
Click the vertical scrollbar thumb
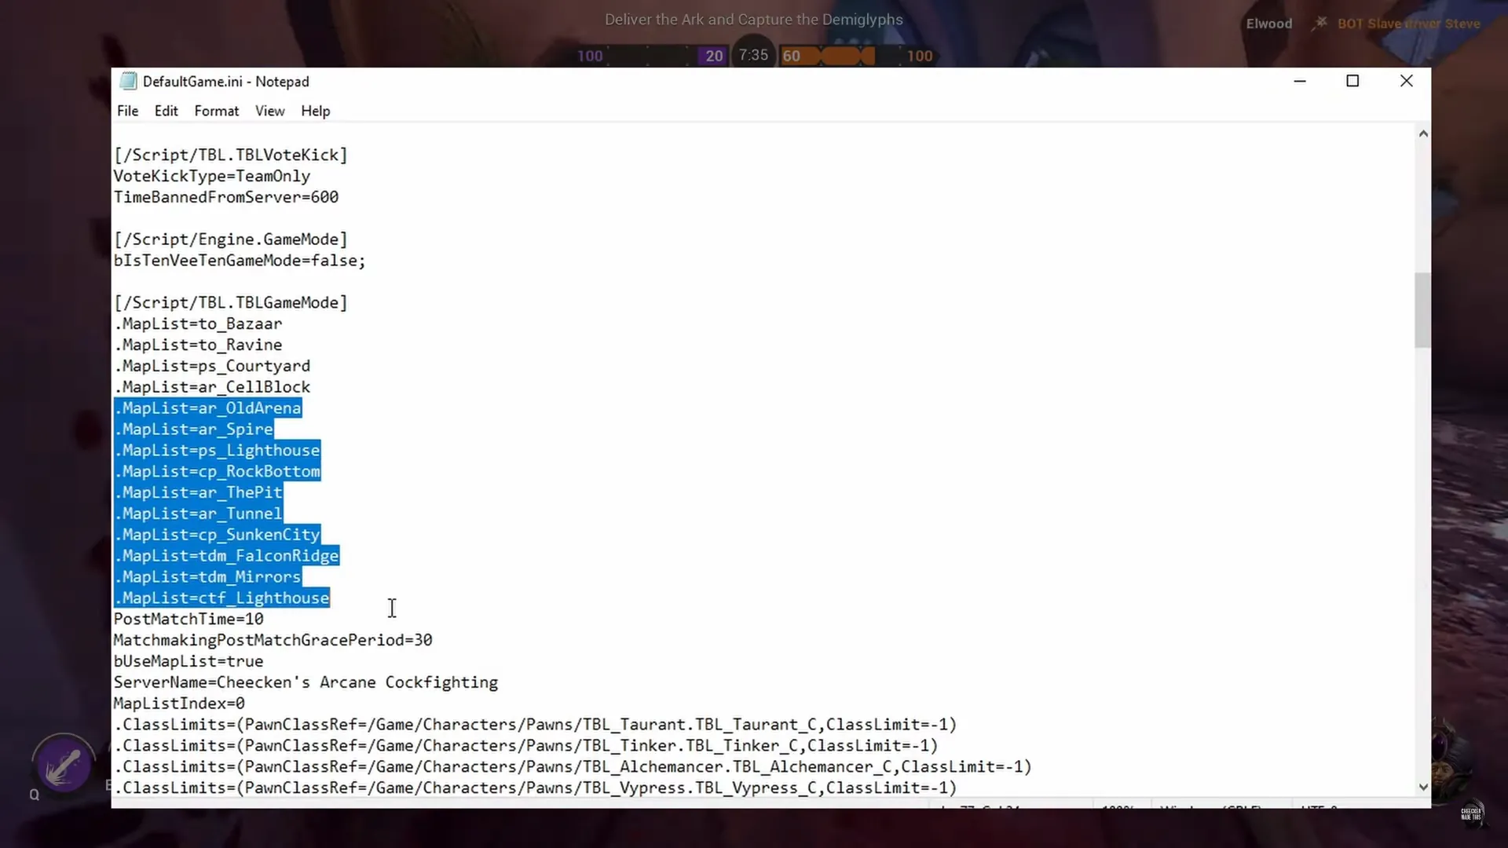[x=1422, y=310]
